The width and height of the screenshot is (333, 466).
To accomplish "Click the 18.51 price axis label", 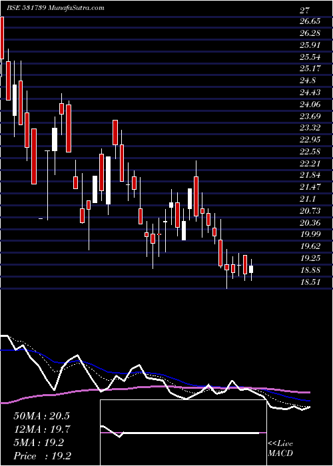I will tap(310, 282).
